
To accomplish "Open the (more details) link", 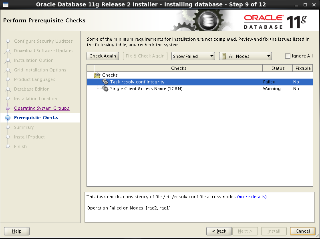I will 252,197.
